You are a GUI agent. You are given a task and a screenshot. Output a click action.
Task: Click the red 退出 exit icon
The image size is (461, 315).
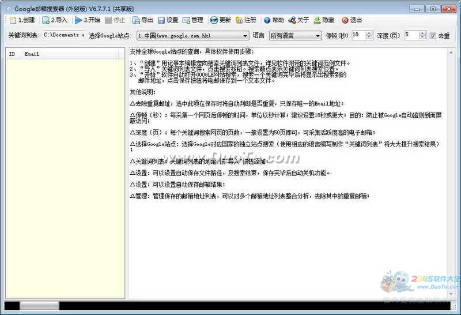coord(345,20)
